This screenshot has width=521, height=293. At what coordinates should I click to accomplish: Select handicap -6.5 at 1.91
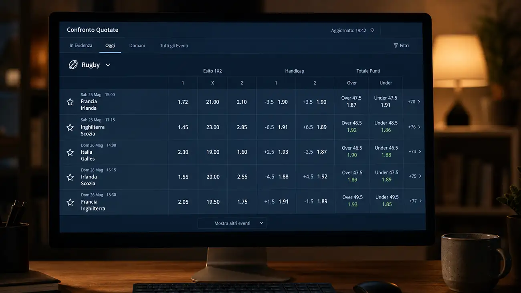click(x=276, y=127)
